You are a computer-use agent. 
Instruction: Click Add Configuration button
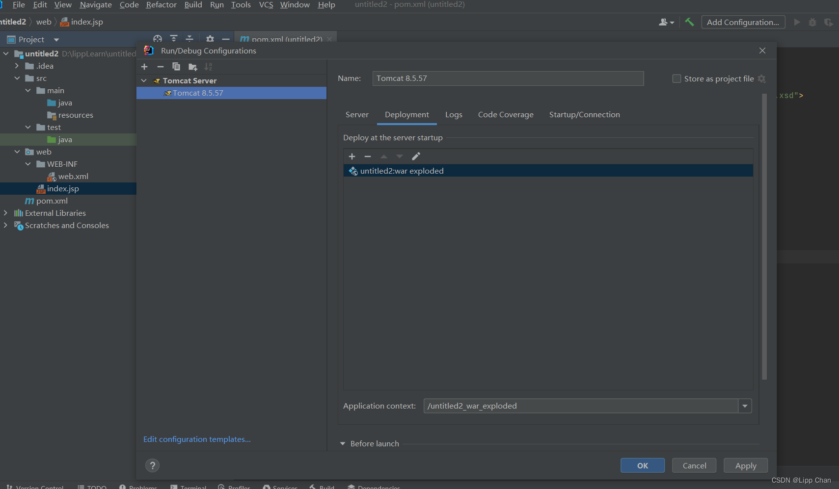pos(743,22)
